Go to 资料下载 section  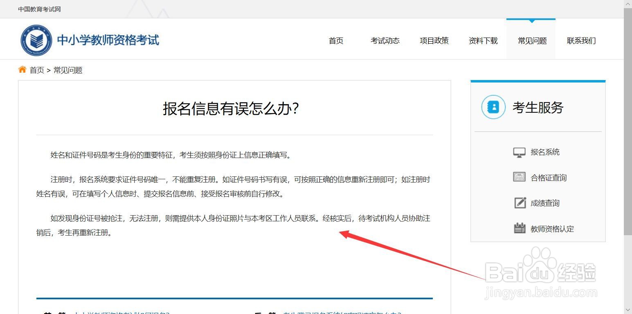coord(483,41)
